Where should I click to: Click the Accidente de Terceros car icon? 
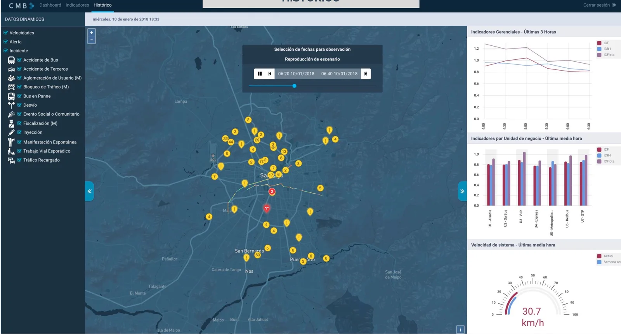tap(11, 69)
